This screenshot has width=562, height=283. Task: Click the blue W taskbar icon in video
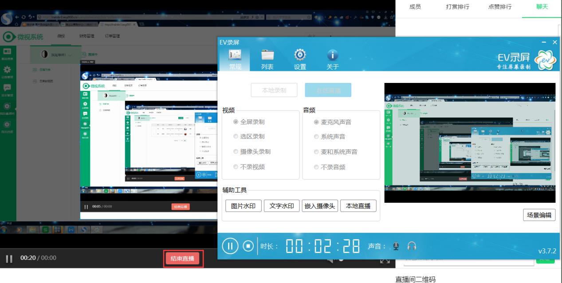pyautogui.click(x=71, y=230)
